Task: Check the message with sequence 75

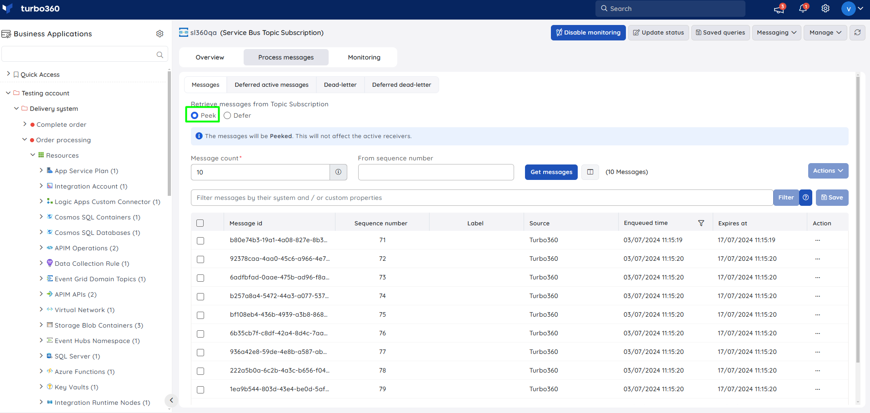Action: coord(200,315)
